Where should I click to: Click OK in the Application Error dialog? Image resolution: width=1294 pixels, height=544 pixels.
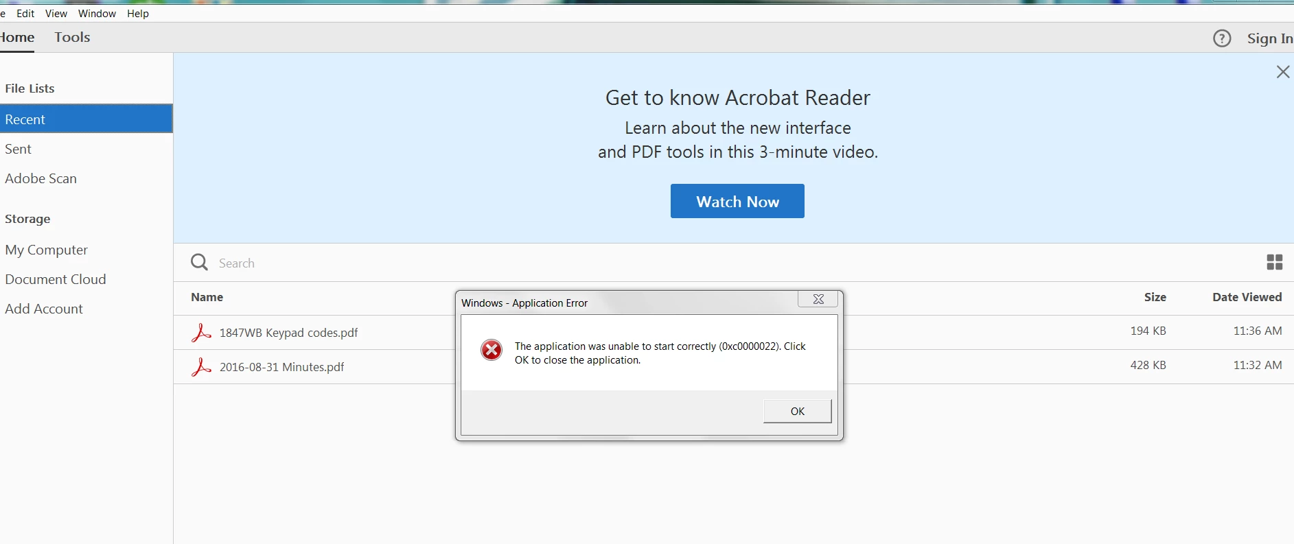797,411
